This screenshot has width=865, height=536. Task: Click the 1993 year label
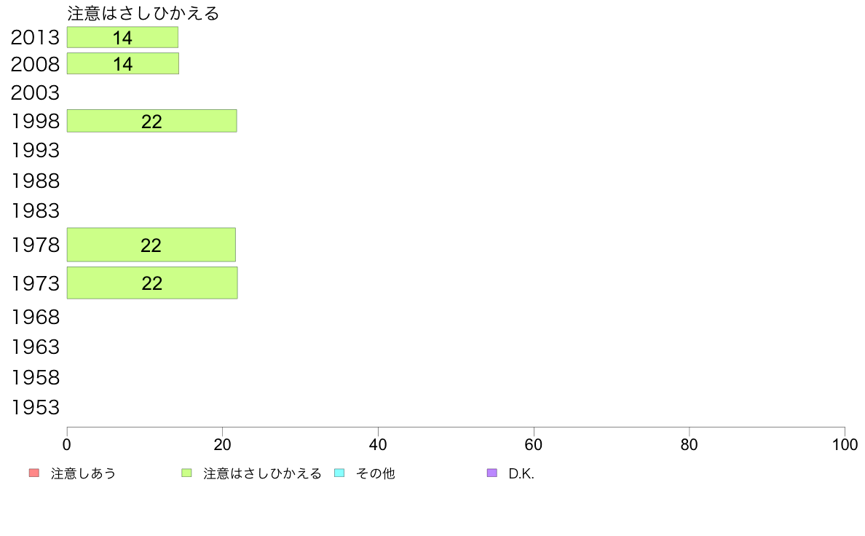coord(35,150)
